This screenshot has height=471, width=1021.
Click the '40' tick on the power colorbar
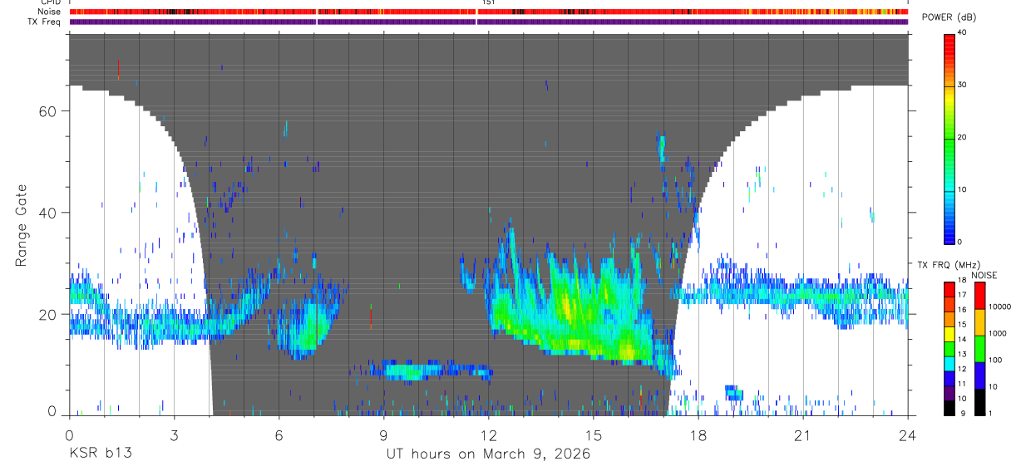pos(964,33)
